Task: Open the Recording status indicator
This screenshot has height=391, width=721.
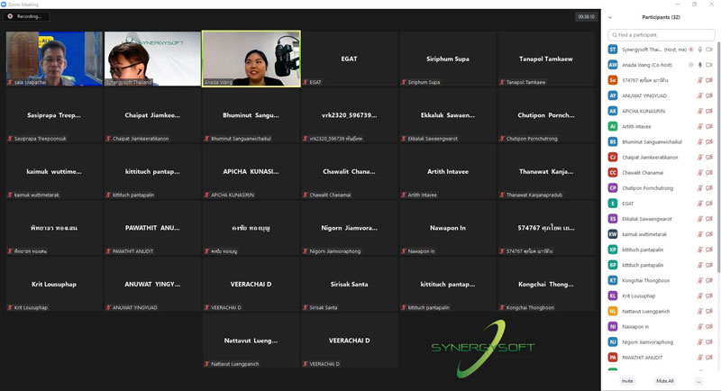Action: [x=27, y=16]
